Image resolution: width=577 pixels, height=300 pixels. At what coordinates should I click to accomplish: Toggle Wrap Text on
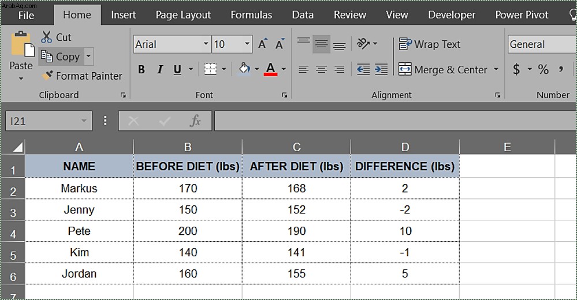click(430, 44)
